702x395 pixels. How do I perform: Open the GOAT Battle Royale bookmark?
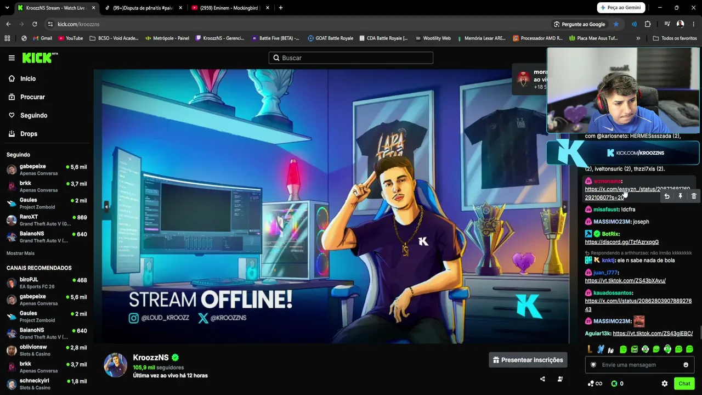click(x=330, y=38)
